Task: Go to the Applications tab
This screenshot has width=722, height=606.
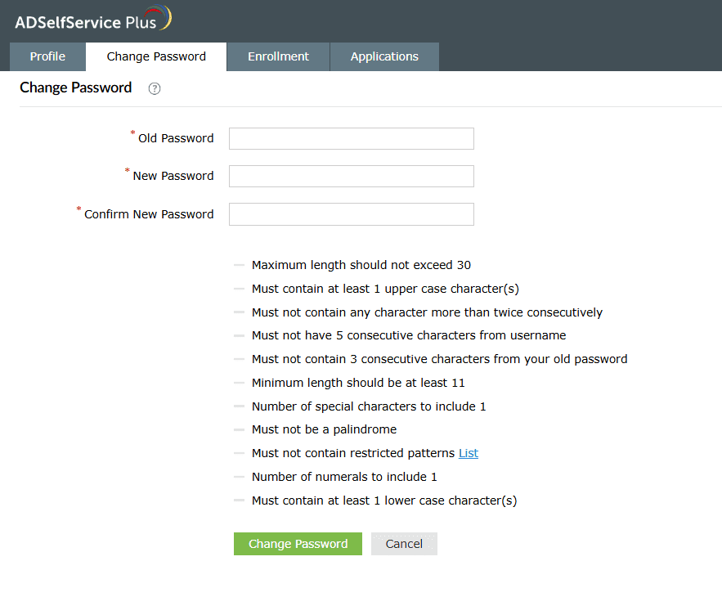Action: coord(384,56)
